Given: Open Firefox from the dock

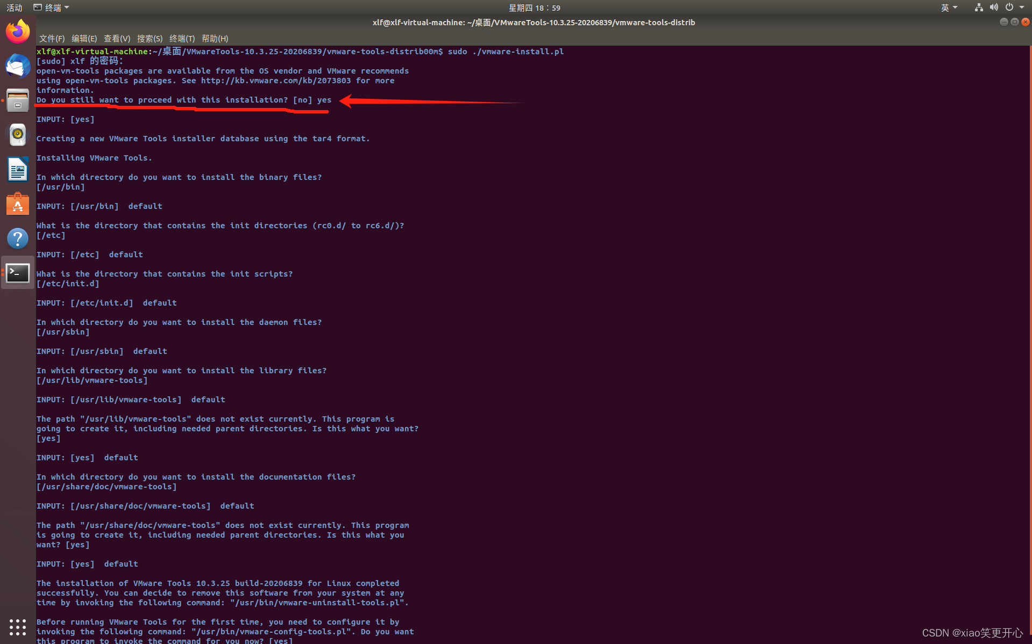Looking at the screenshot, I should [x=18, y=32].
